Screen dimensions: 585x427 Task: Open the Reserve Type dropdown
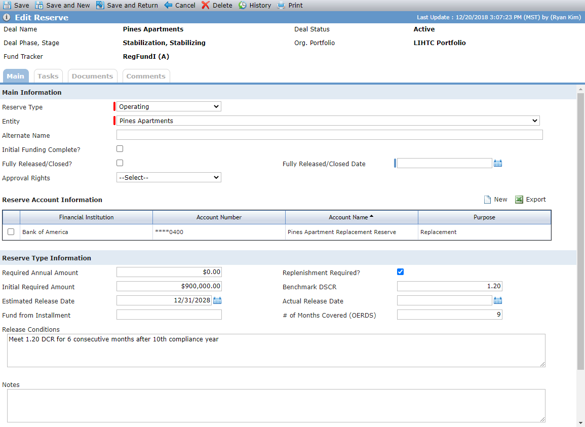[169, 107]
